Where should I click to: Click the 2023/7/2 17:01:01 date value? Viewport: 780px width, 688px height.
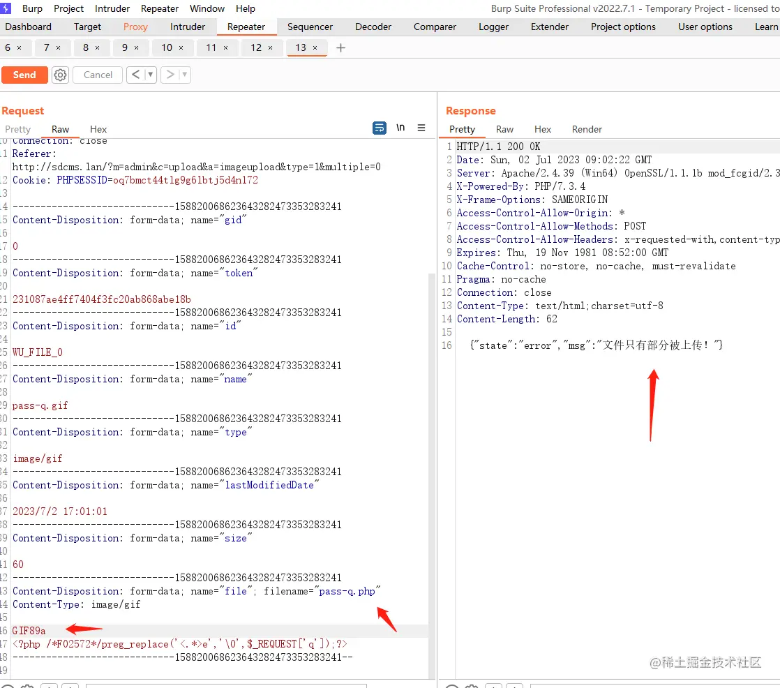(60, 511)
